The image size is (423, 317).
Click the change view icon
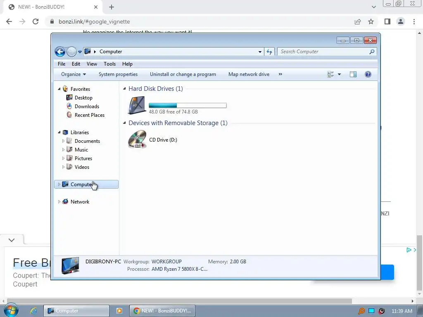(330, 74)
